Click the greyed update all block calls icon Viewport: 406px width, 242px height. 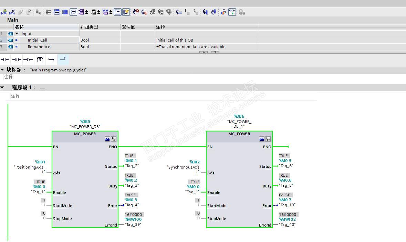coord(161,12)
